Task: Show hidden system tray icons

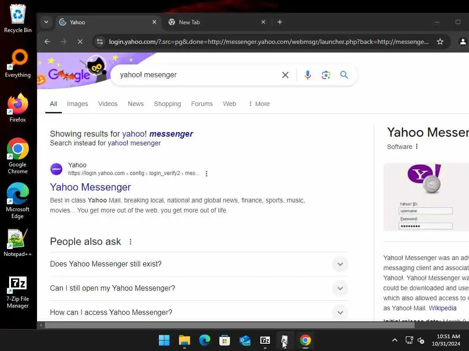Action: [395, 340]
